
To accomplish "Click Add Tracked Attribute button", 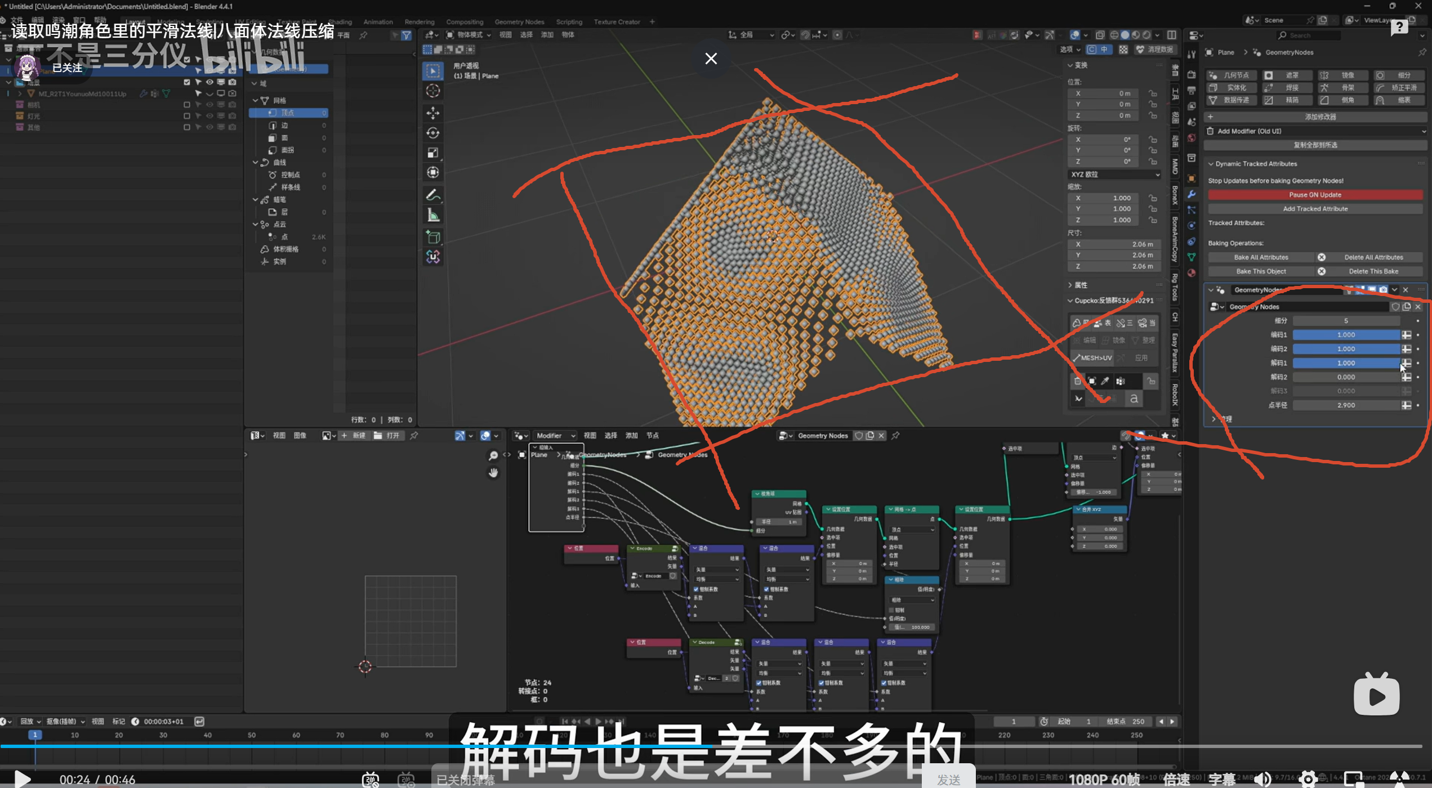I will coord(1315,209).
